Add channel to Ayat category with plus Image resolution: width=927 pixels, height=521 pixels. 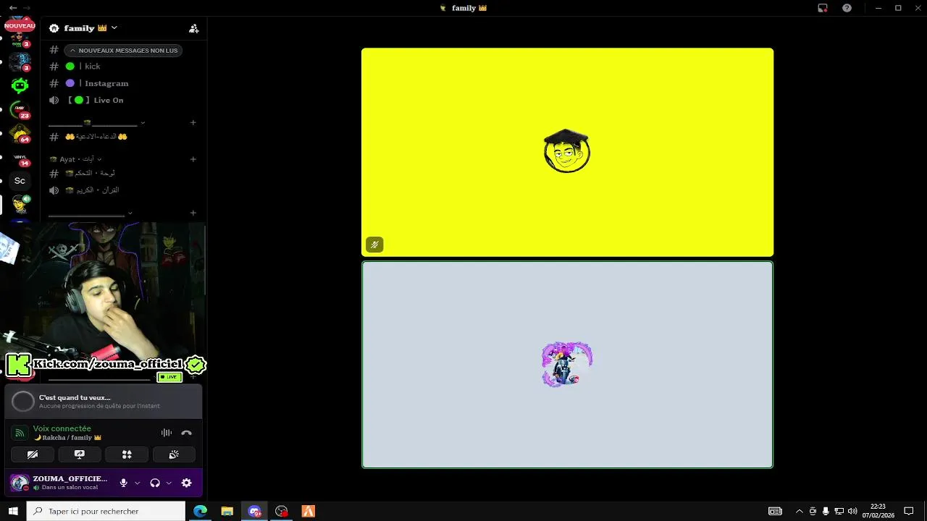pyautogui.click(x=193, y=159)
